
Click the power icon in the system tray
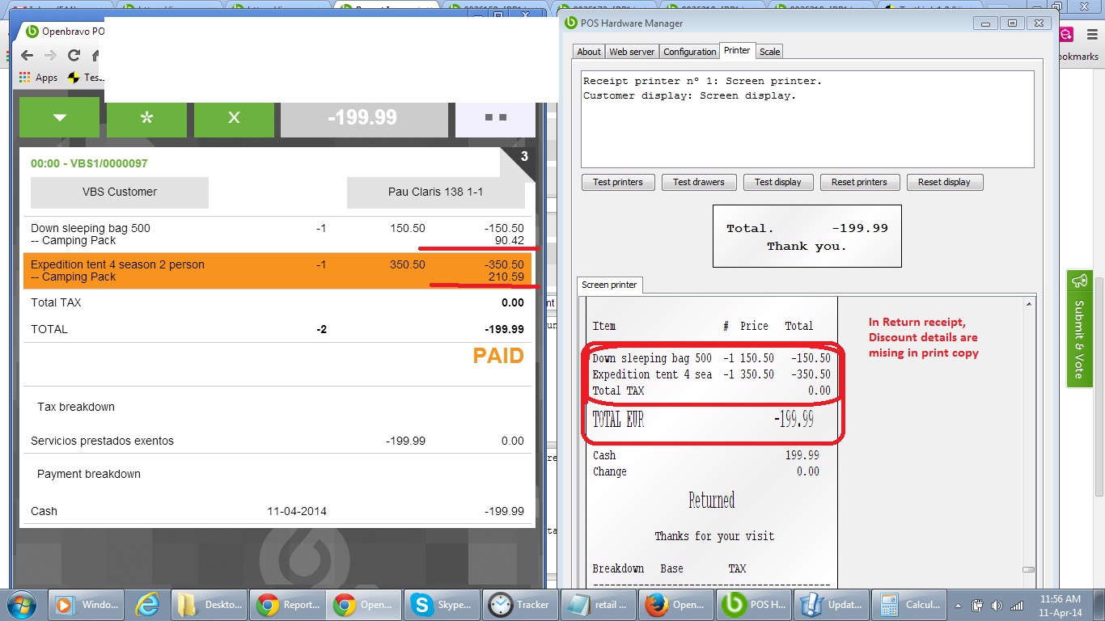(977, 605)
